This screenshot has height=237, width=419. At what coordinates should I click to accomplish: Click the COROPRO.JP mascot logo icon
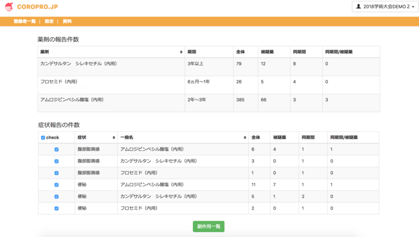coord(9,7)
